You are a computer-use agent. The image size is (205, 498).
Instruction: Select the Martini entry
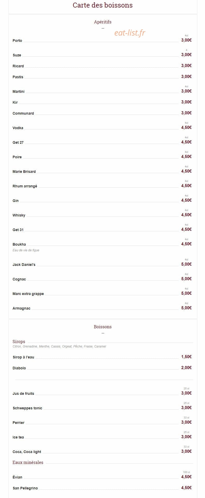click(18, 91)
